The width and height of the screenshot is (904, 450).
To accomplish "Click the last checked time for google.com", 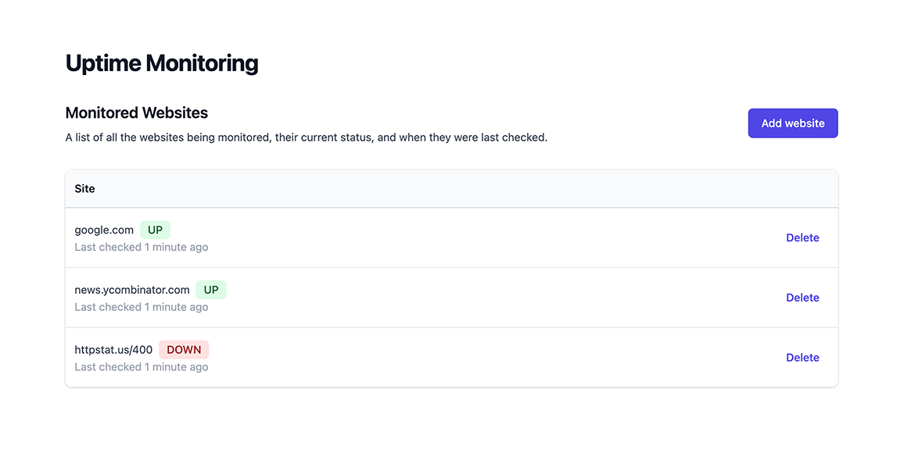I will click(x=141, y=246).
